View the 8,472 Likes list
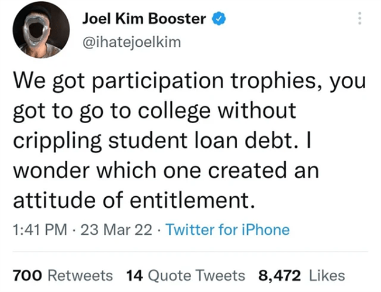Viewport: 381px width, 292px height. pos(302,276)
